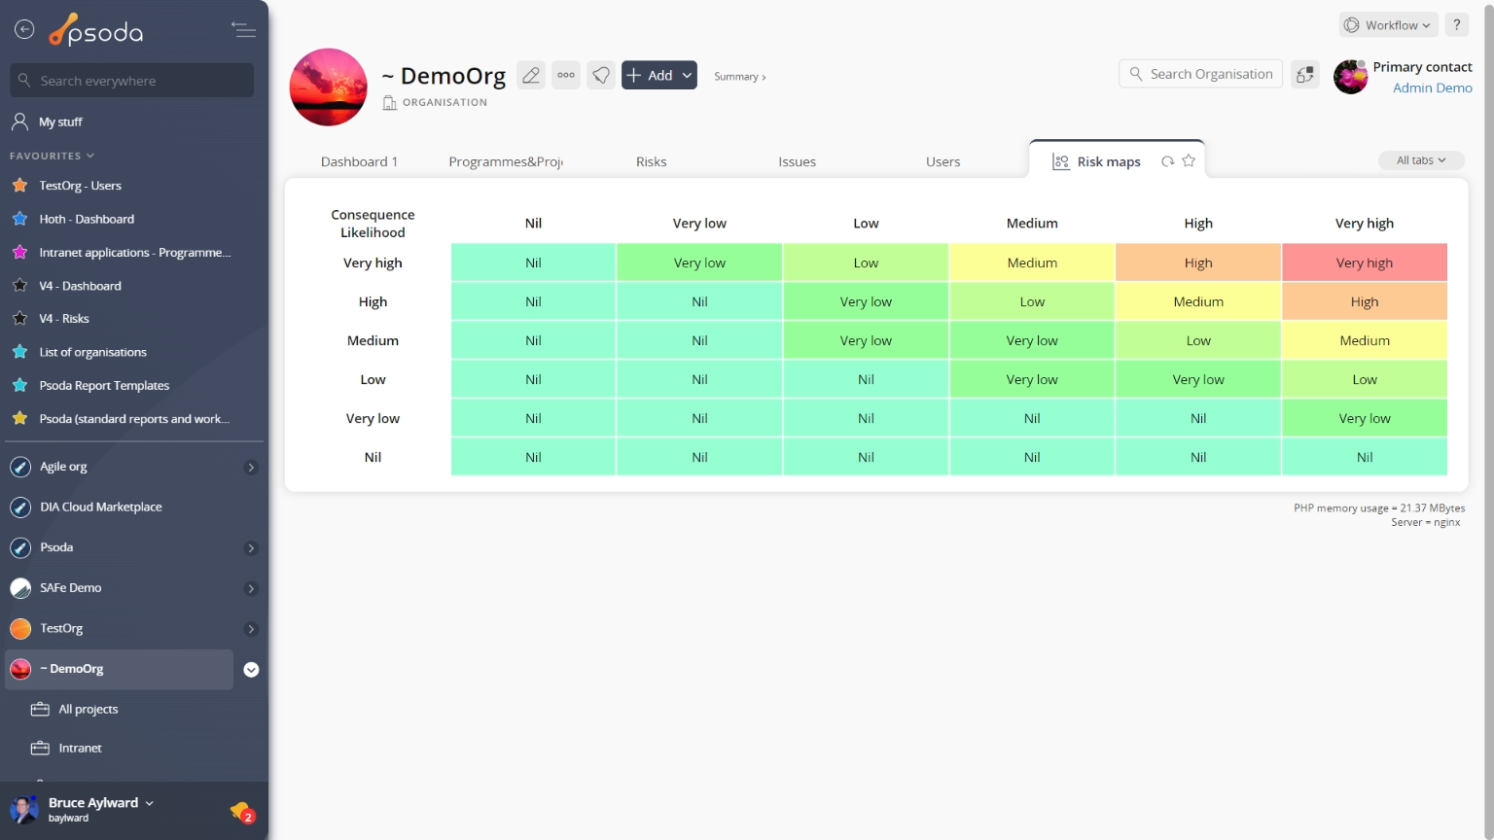Open the Psoda logo home link
Image resolution: width=1494 pixels, height=840 pixels.
(96, 31)
